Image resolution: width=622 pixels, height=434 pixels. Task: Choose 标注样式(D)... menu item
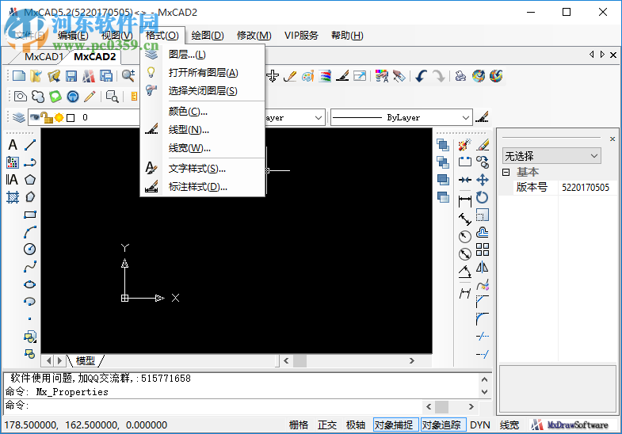click(202, 187)
